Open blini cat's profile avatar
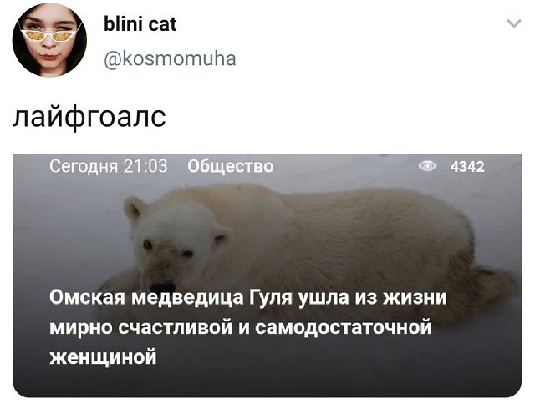This screenshot has width=535, height=414. pos(49,39)
